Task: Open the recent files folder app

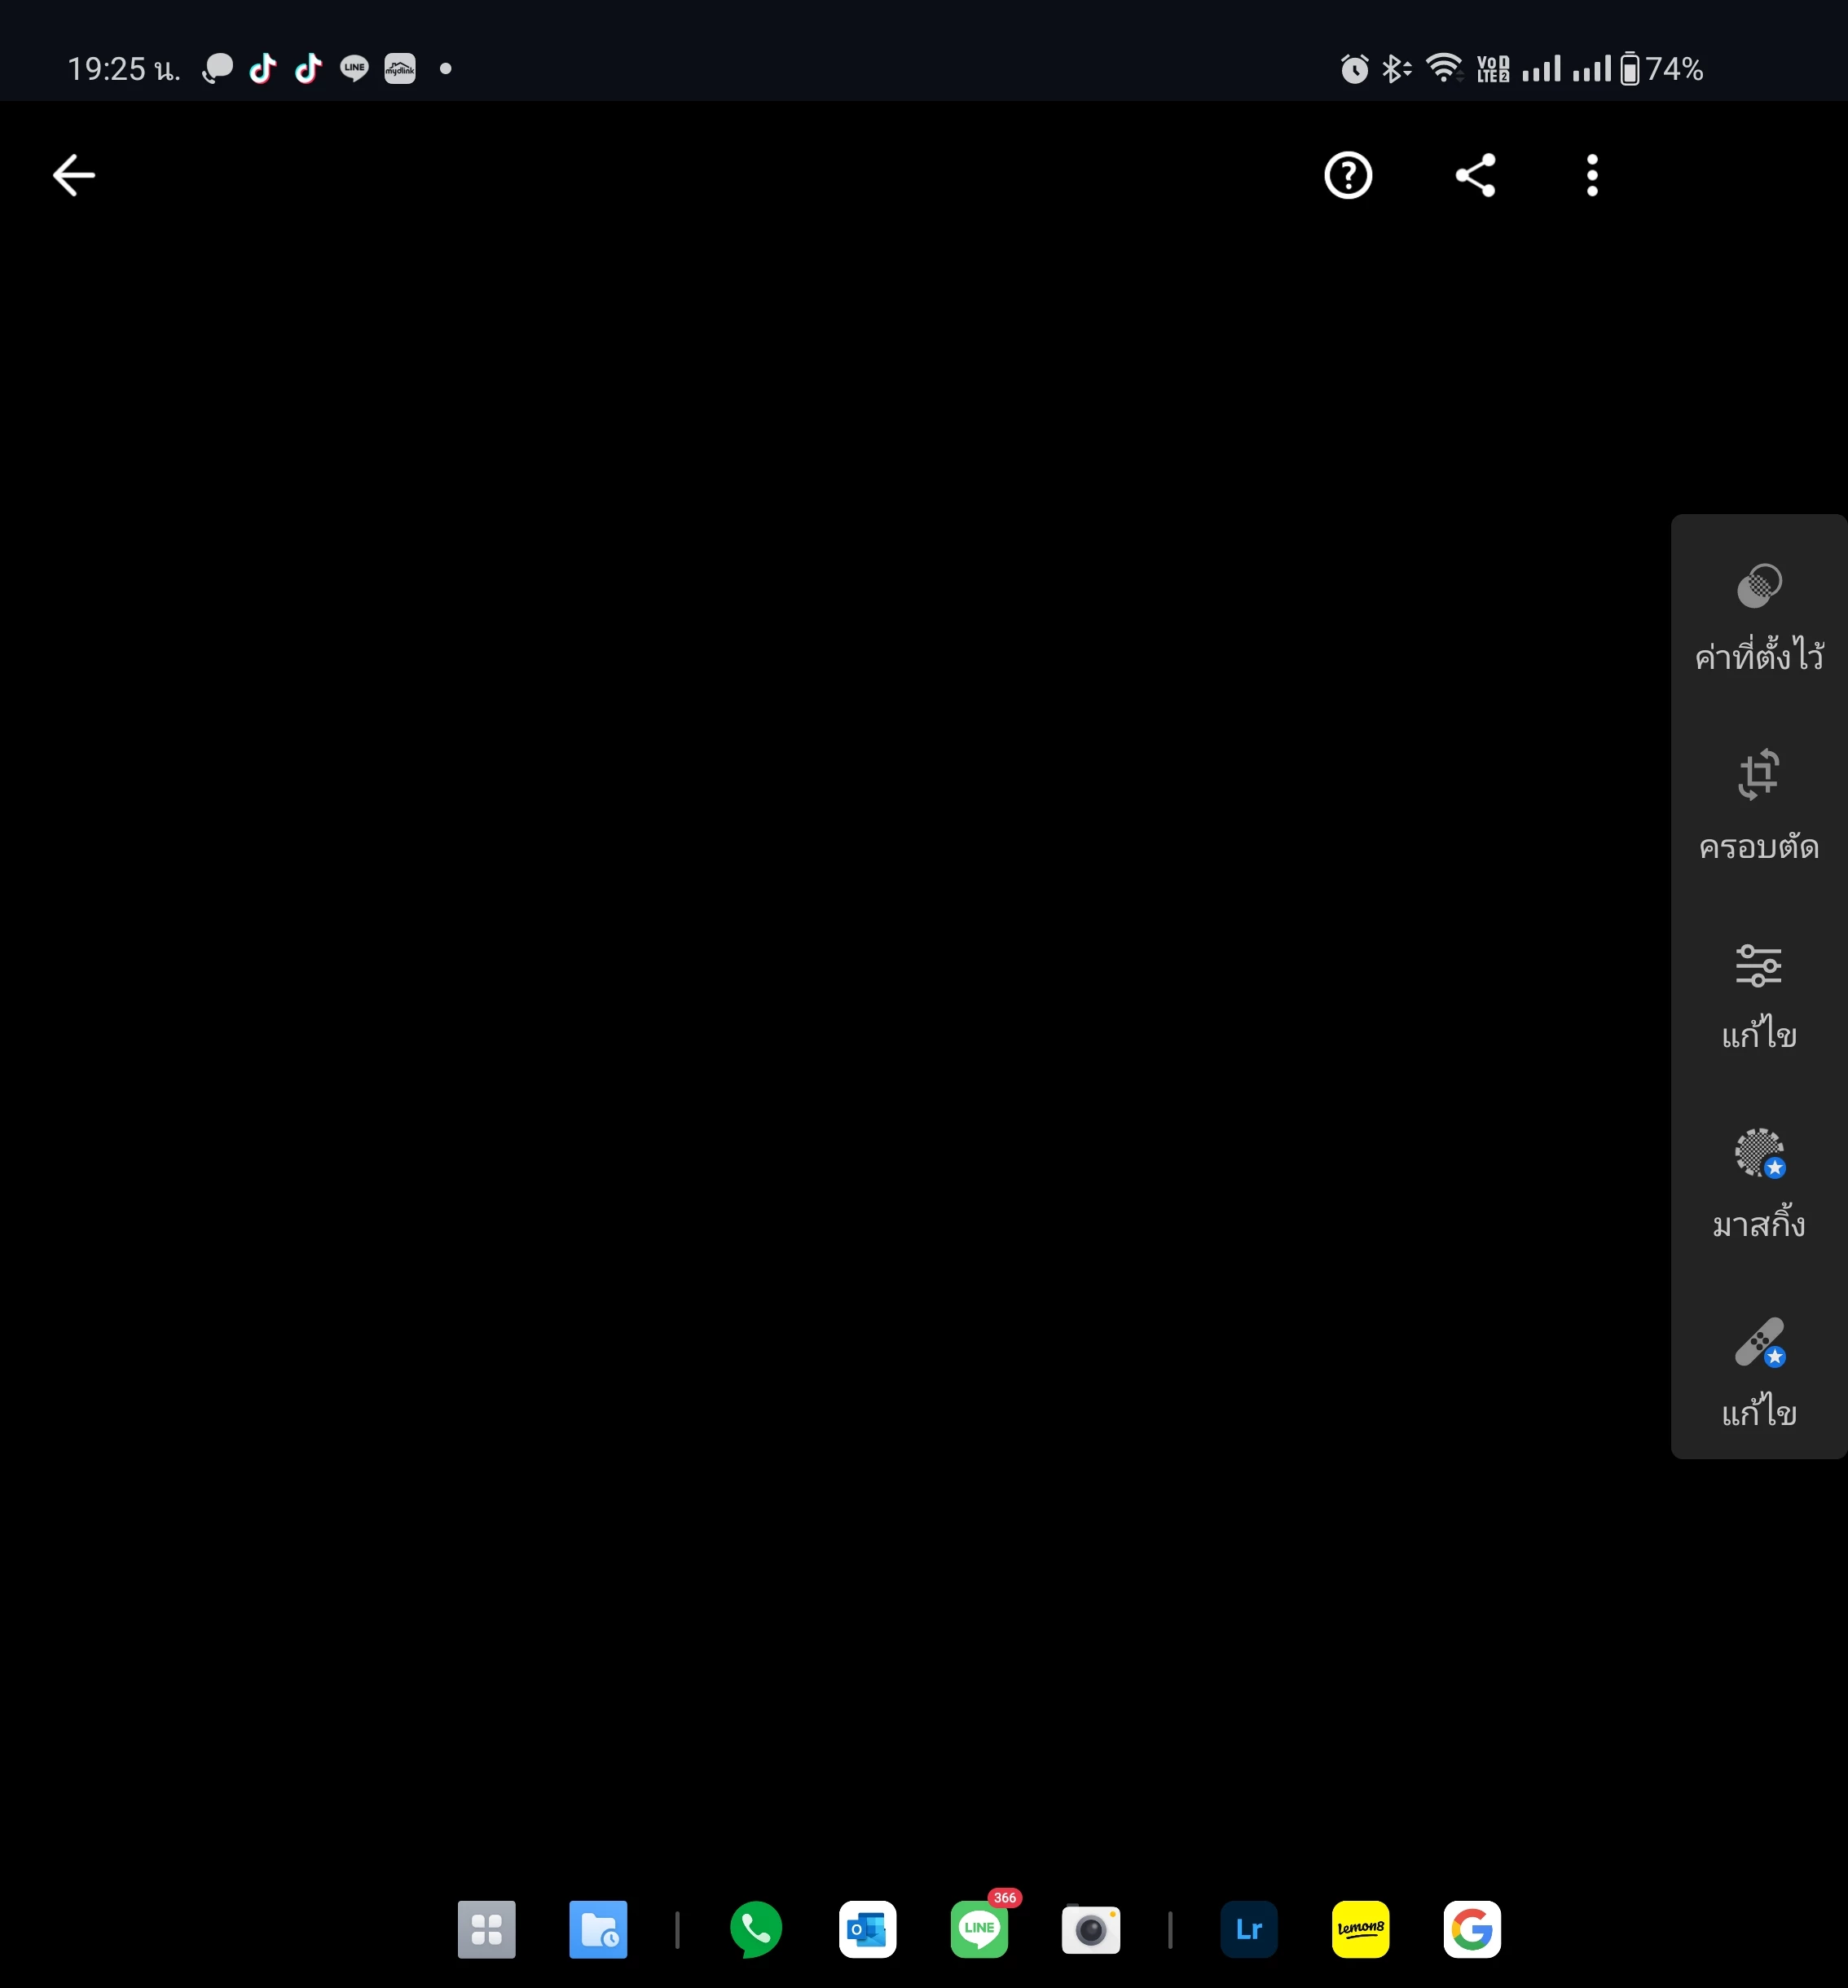Action: click(598, 1929)
